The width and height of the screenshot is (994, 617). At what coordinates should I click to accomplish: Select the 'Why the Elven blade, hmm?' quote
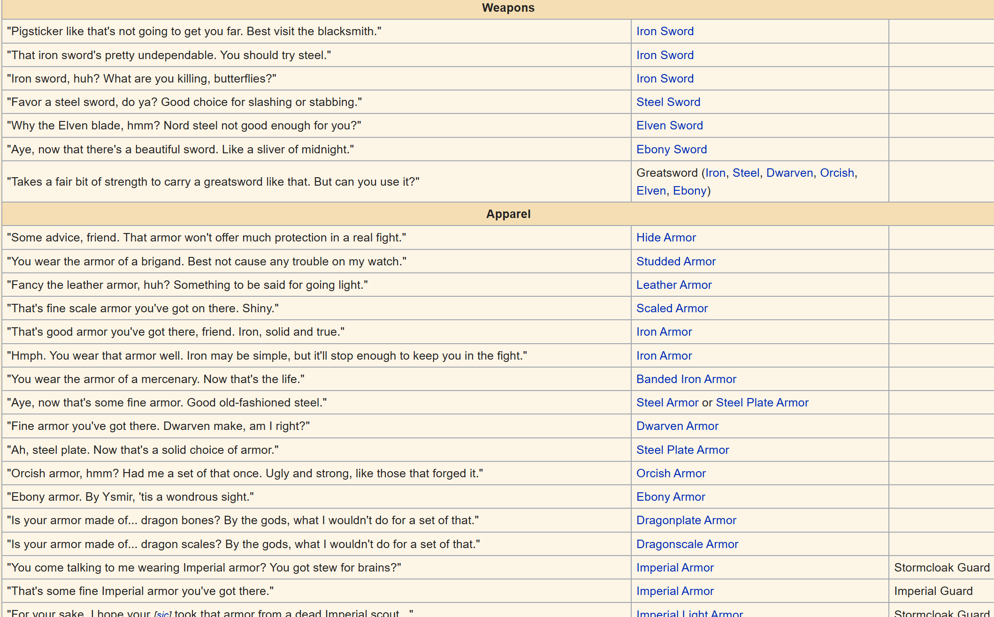point(184,126)
